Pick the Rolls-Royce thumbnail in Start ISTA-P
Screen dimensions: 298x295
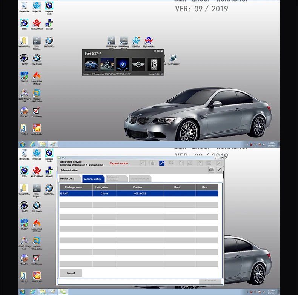coord(154,64)
